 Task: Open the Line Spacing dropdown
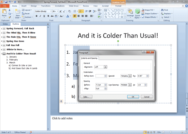pos(130,85)
